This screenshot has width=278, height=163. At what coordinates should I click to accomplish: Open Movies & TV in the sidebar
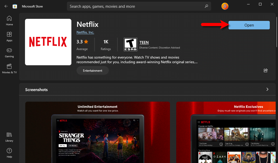click(9, 69)
